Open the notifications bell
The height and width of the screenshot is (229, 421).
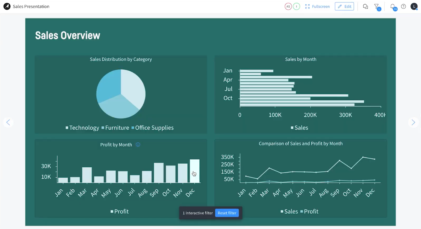[x=393, y=7]
